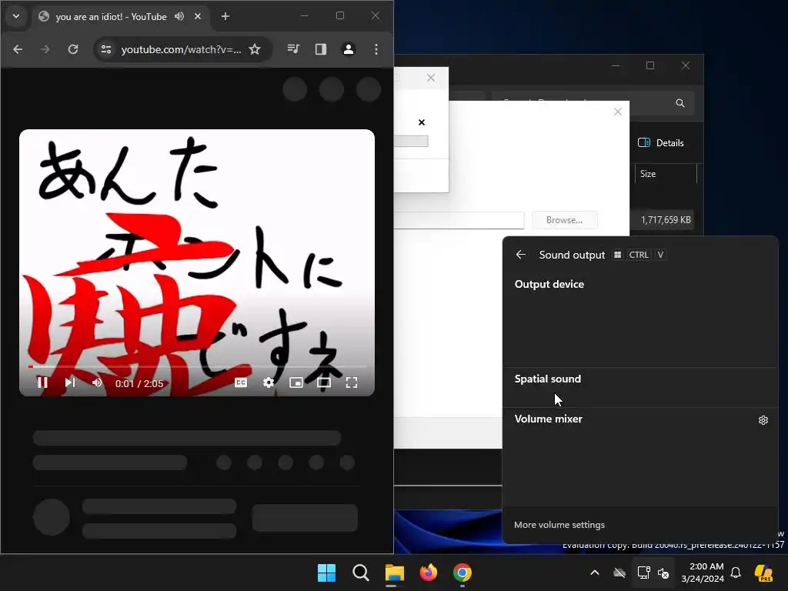This screenshot has width=788, height=591.
Task: Skip to next video
Action: [70, 383]
